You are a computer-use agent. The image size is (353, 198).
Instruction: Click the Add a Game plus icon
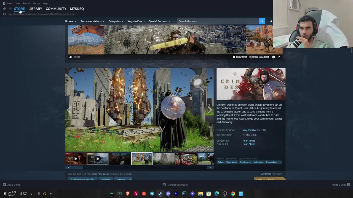coord(4,185)
